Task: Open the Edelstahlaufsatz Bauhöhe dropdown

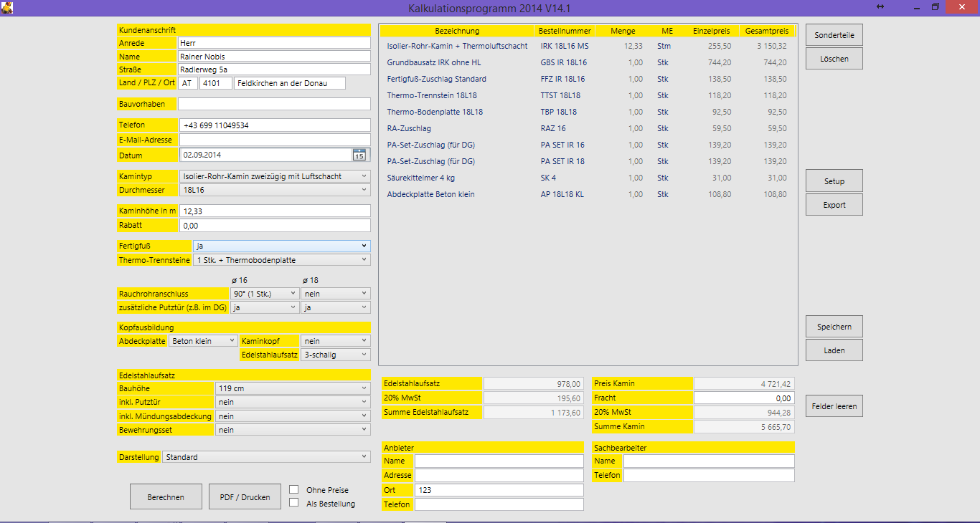Action: coord(292,388)
